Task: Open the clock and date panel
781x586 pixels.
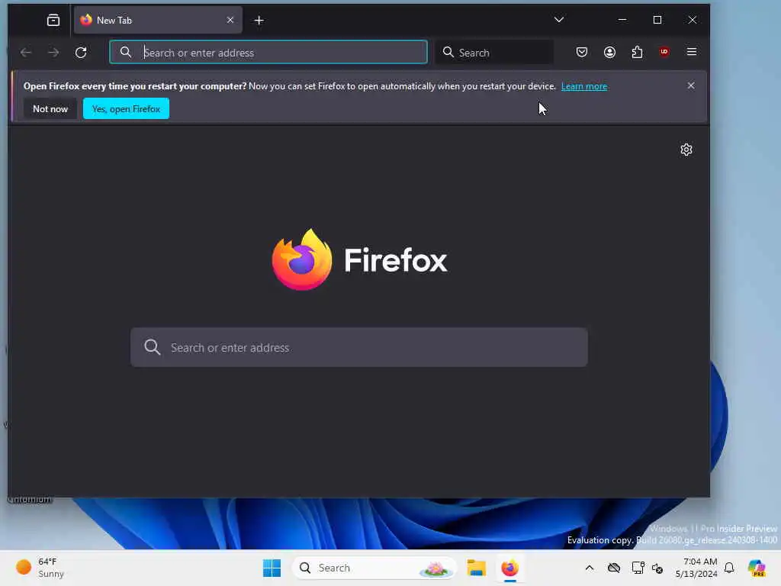Action: pyautogui.click(x=696, y=568)
